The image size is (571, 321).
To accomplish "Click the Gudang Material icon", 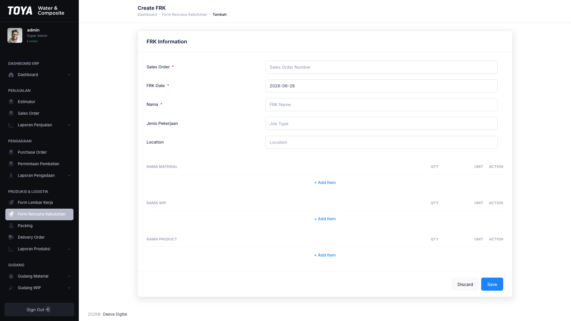I will tap(11, 276).
